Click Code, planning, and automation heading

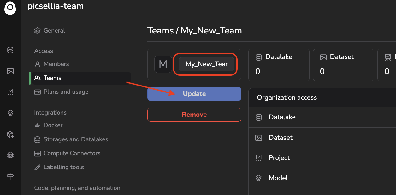(x=77, y=188)
